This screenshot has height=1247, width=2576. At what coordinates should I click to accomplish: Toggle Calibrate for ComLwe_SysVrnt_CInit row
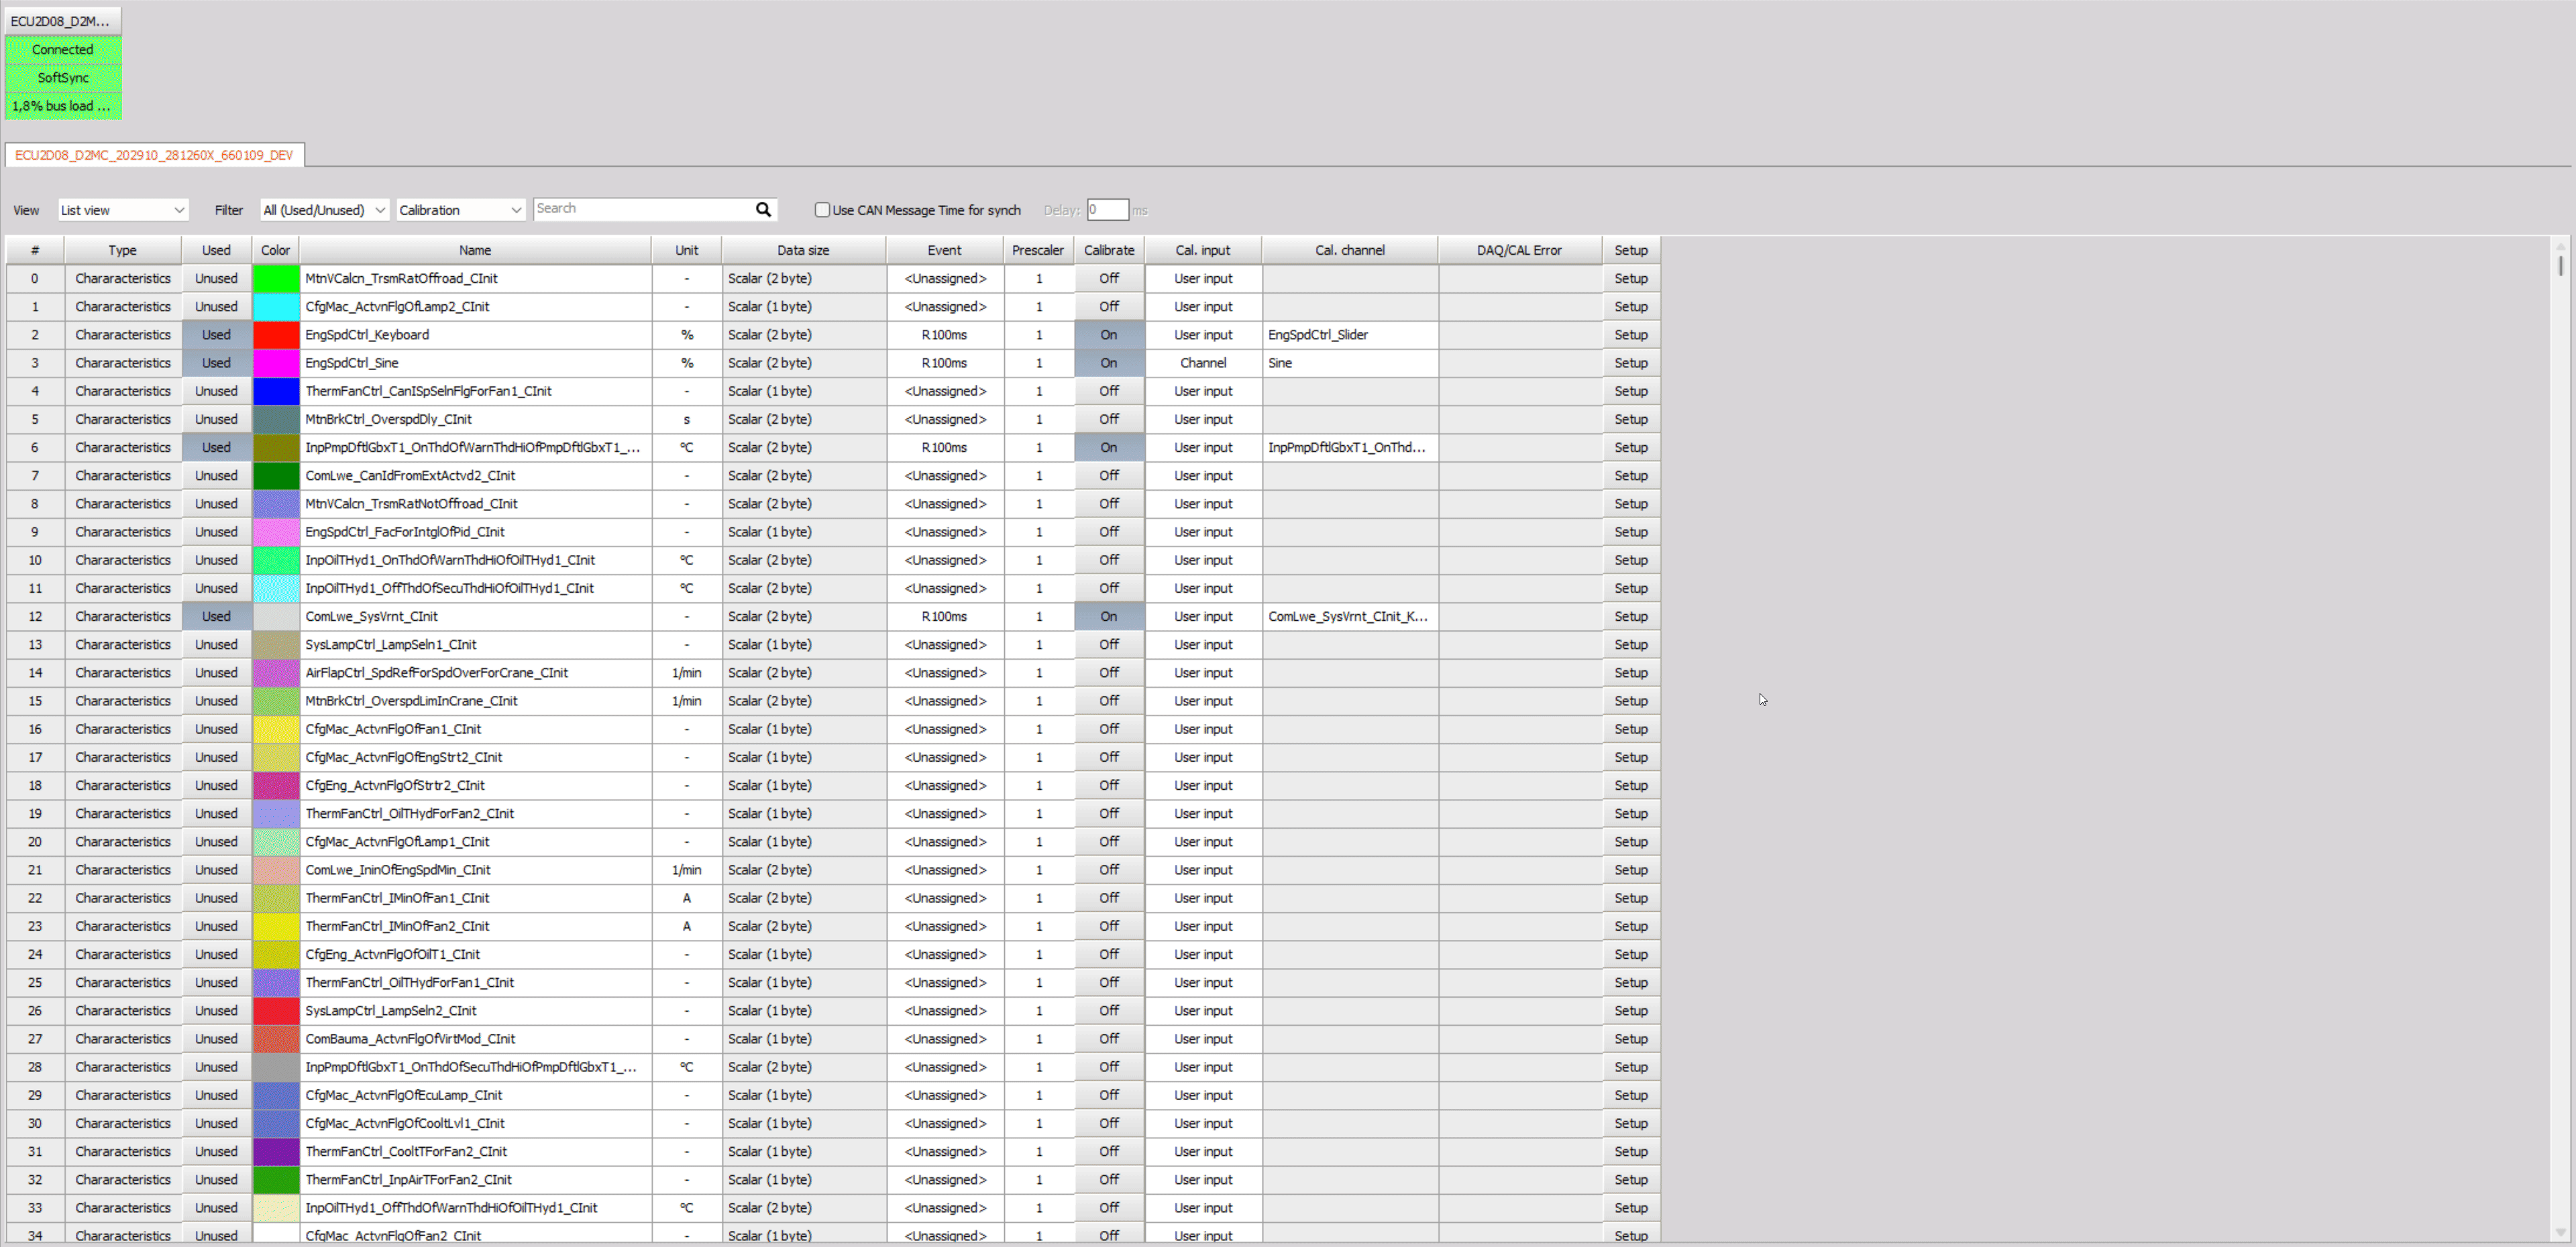[x=1109, y=617]
